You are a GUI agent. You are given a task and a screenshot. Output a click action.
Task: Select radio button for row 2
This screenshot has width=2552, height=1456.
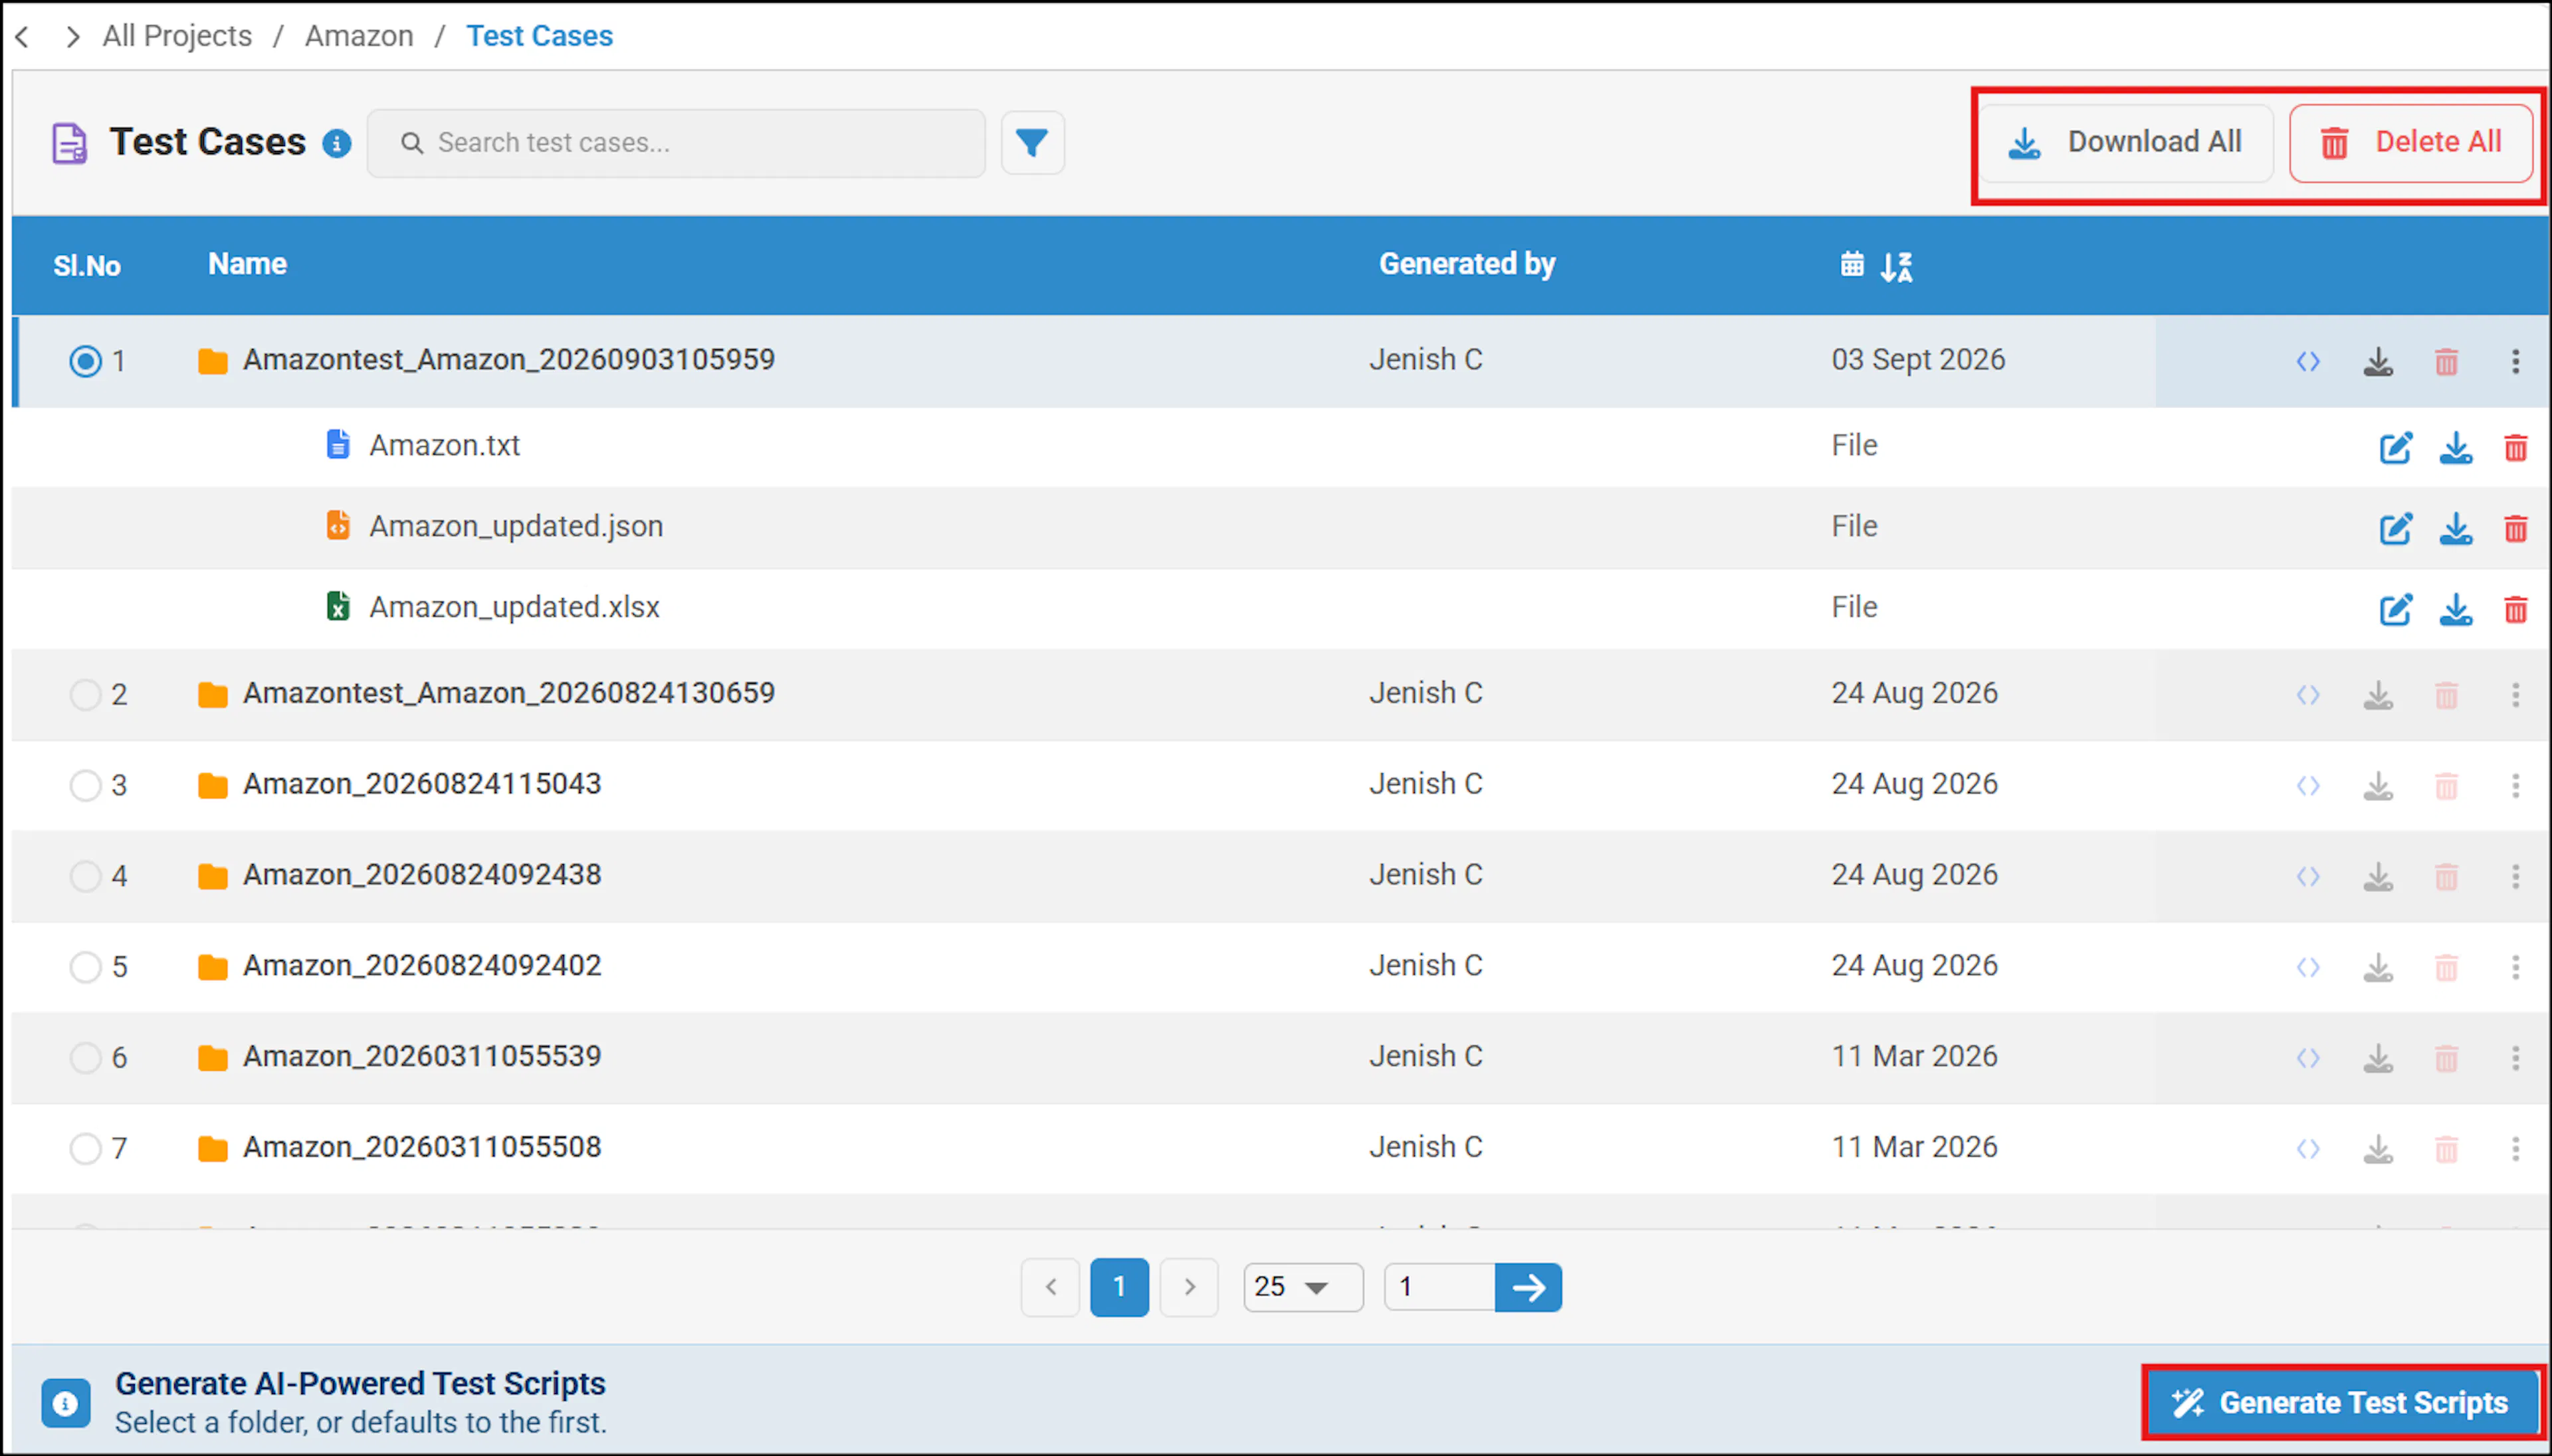[85, 694]
